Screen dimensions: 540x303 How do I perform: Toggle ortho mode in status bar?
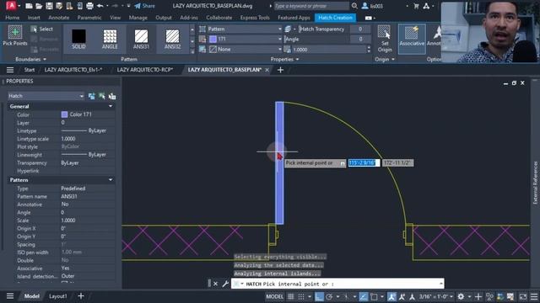click(x=319, y=296)
